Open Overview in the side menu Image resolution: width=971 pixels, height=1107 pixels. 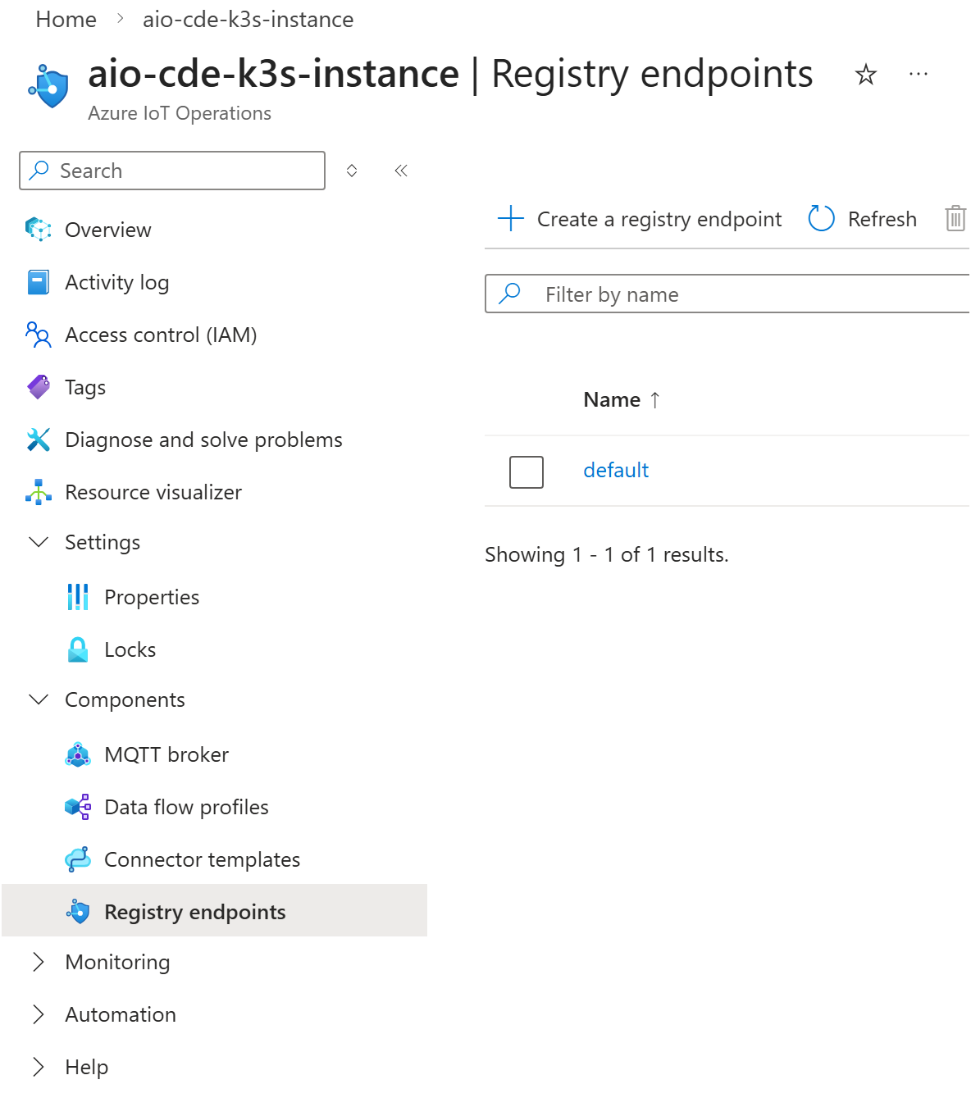[108, 230]
